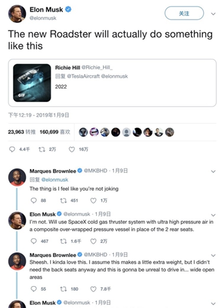The width and height of the screenshot is (220, 308).
Task: Click the reply icon under main tweet
Action: (x=12, y=149)
